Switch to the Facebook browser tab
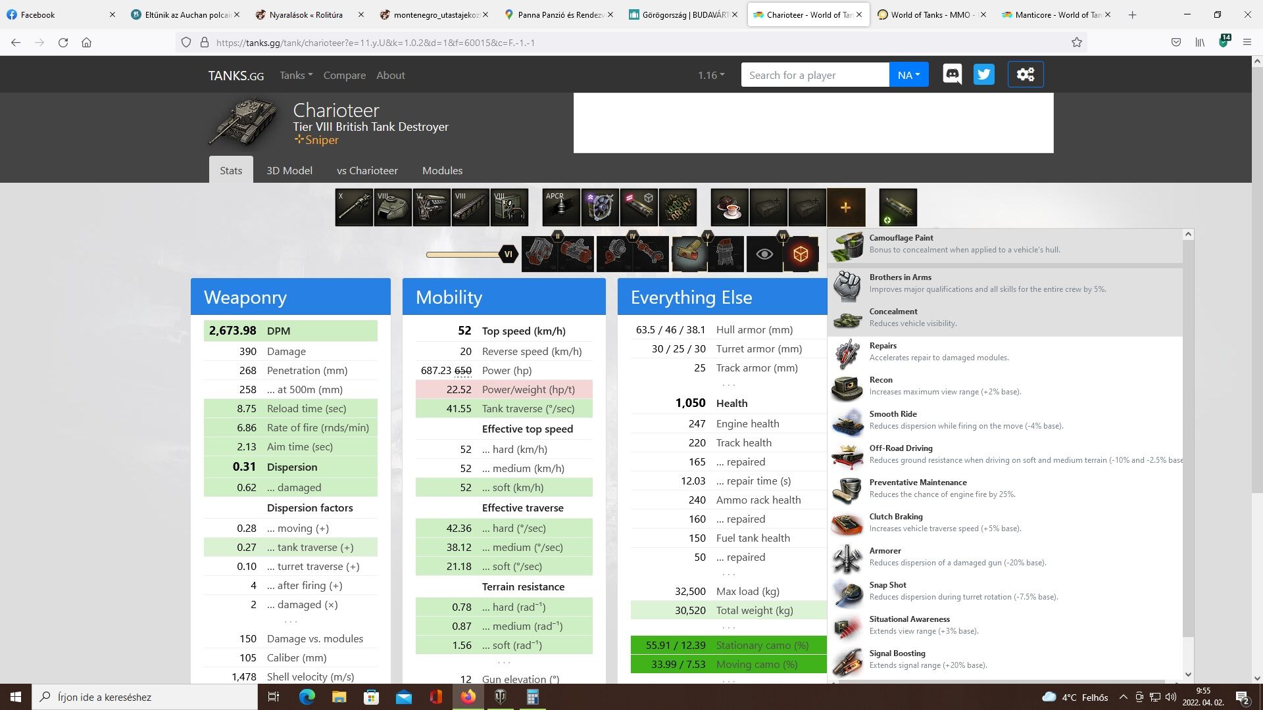Image resolution: width=1263 pixels, height=710 pixels. [61, 14]
